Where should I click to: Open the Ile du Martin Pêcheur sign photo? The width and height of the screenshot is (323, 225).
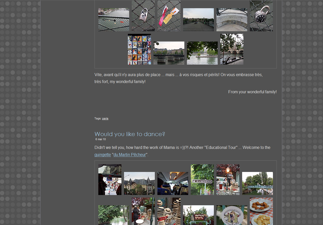pos(202,180)
